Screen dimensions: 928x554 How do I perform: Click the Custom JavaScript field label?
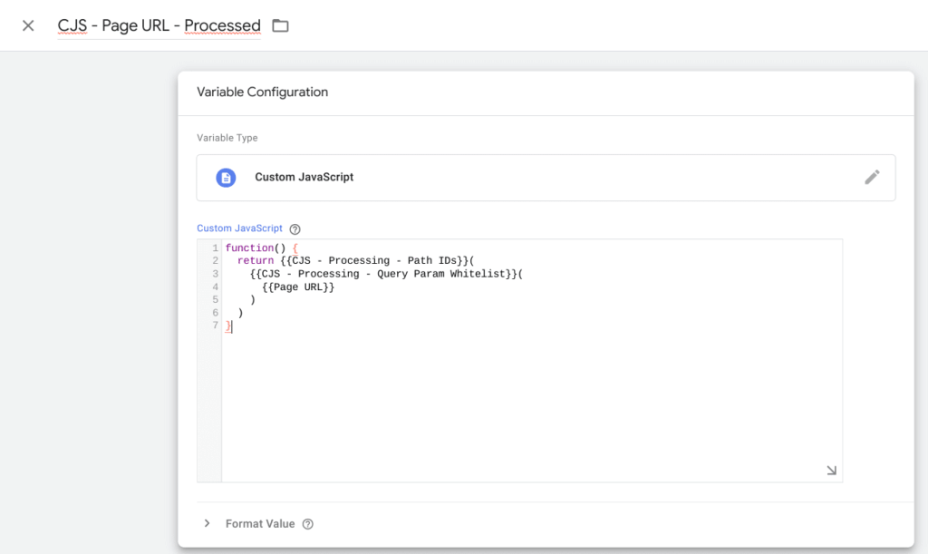(239, 228)
